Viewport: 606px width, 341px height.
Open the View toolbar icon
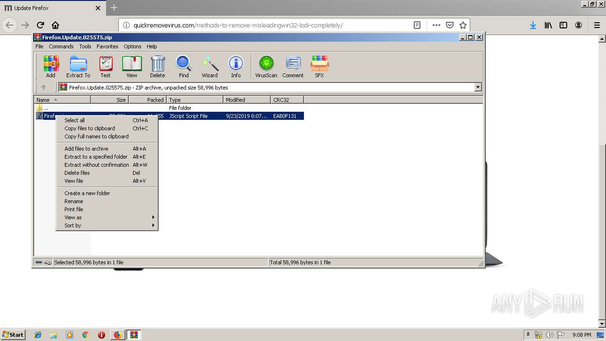click(132, 66)
